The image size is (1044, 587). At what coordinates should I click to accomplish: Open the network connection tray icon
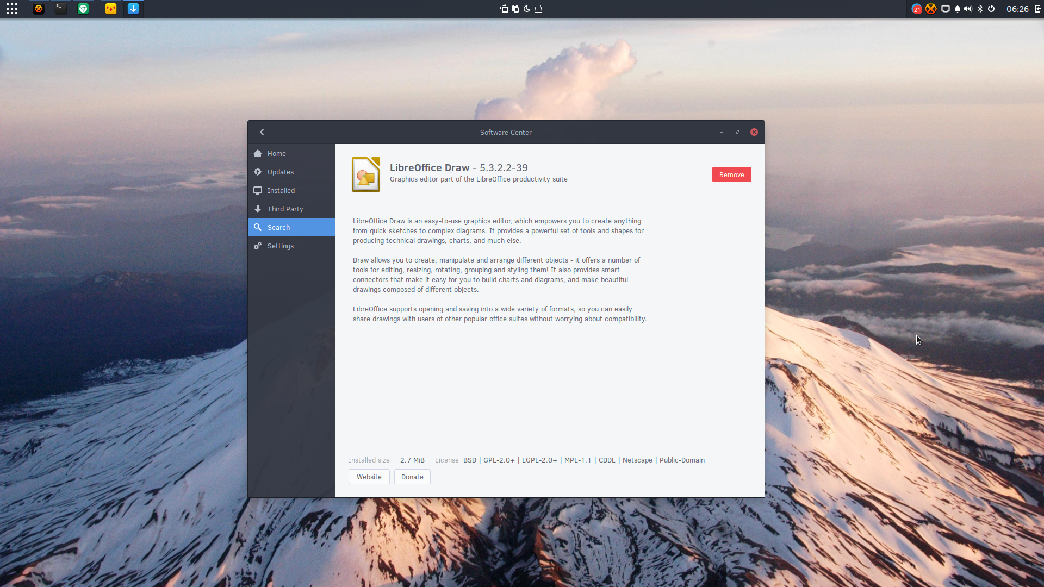pyautogui.click(x=946, y=9)
